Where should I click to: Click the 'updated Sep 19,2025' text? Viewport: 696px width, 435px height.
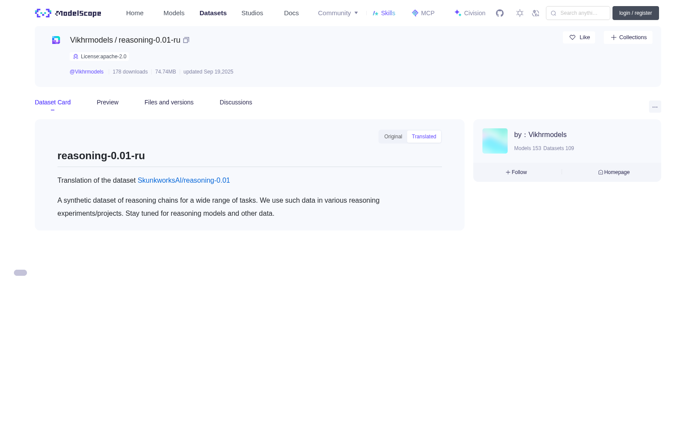tap(208, 72)
